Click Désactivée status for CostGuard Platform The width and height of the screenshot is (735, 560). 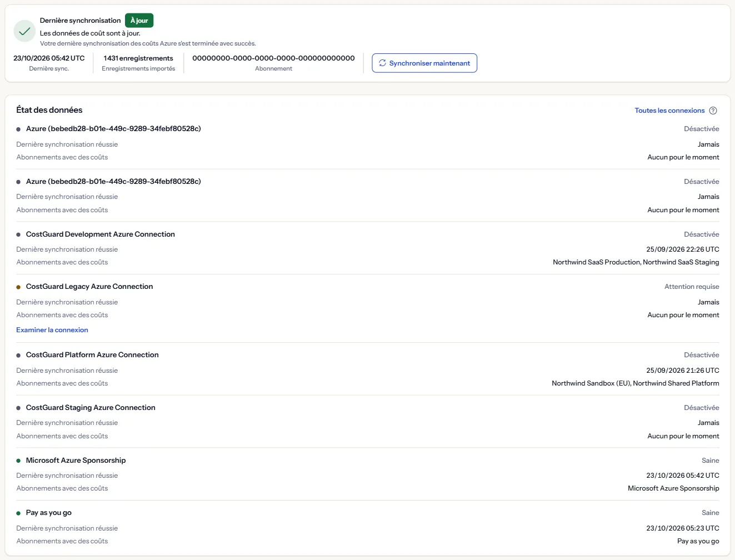pyautogui.click(x=702, y=355)
